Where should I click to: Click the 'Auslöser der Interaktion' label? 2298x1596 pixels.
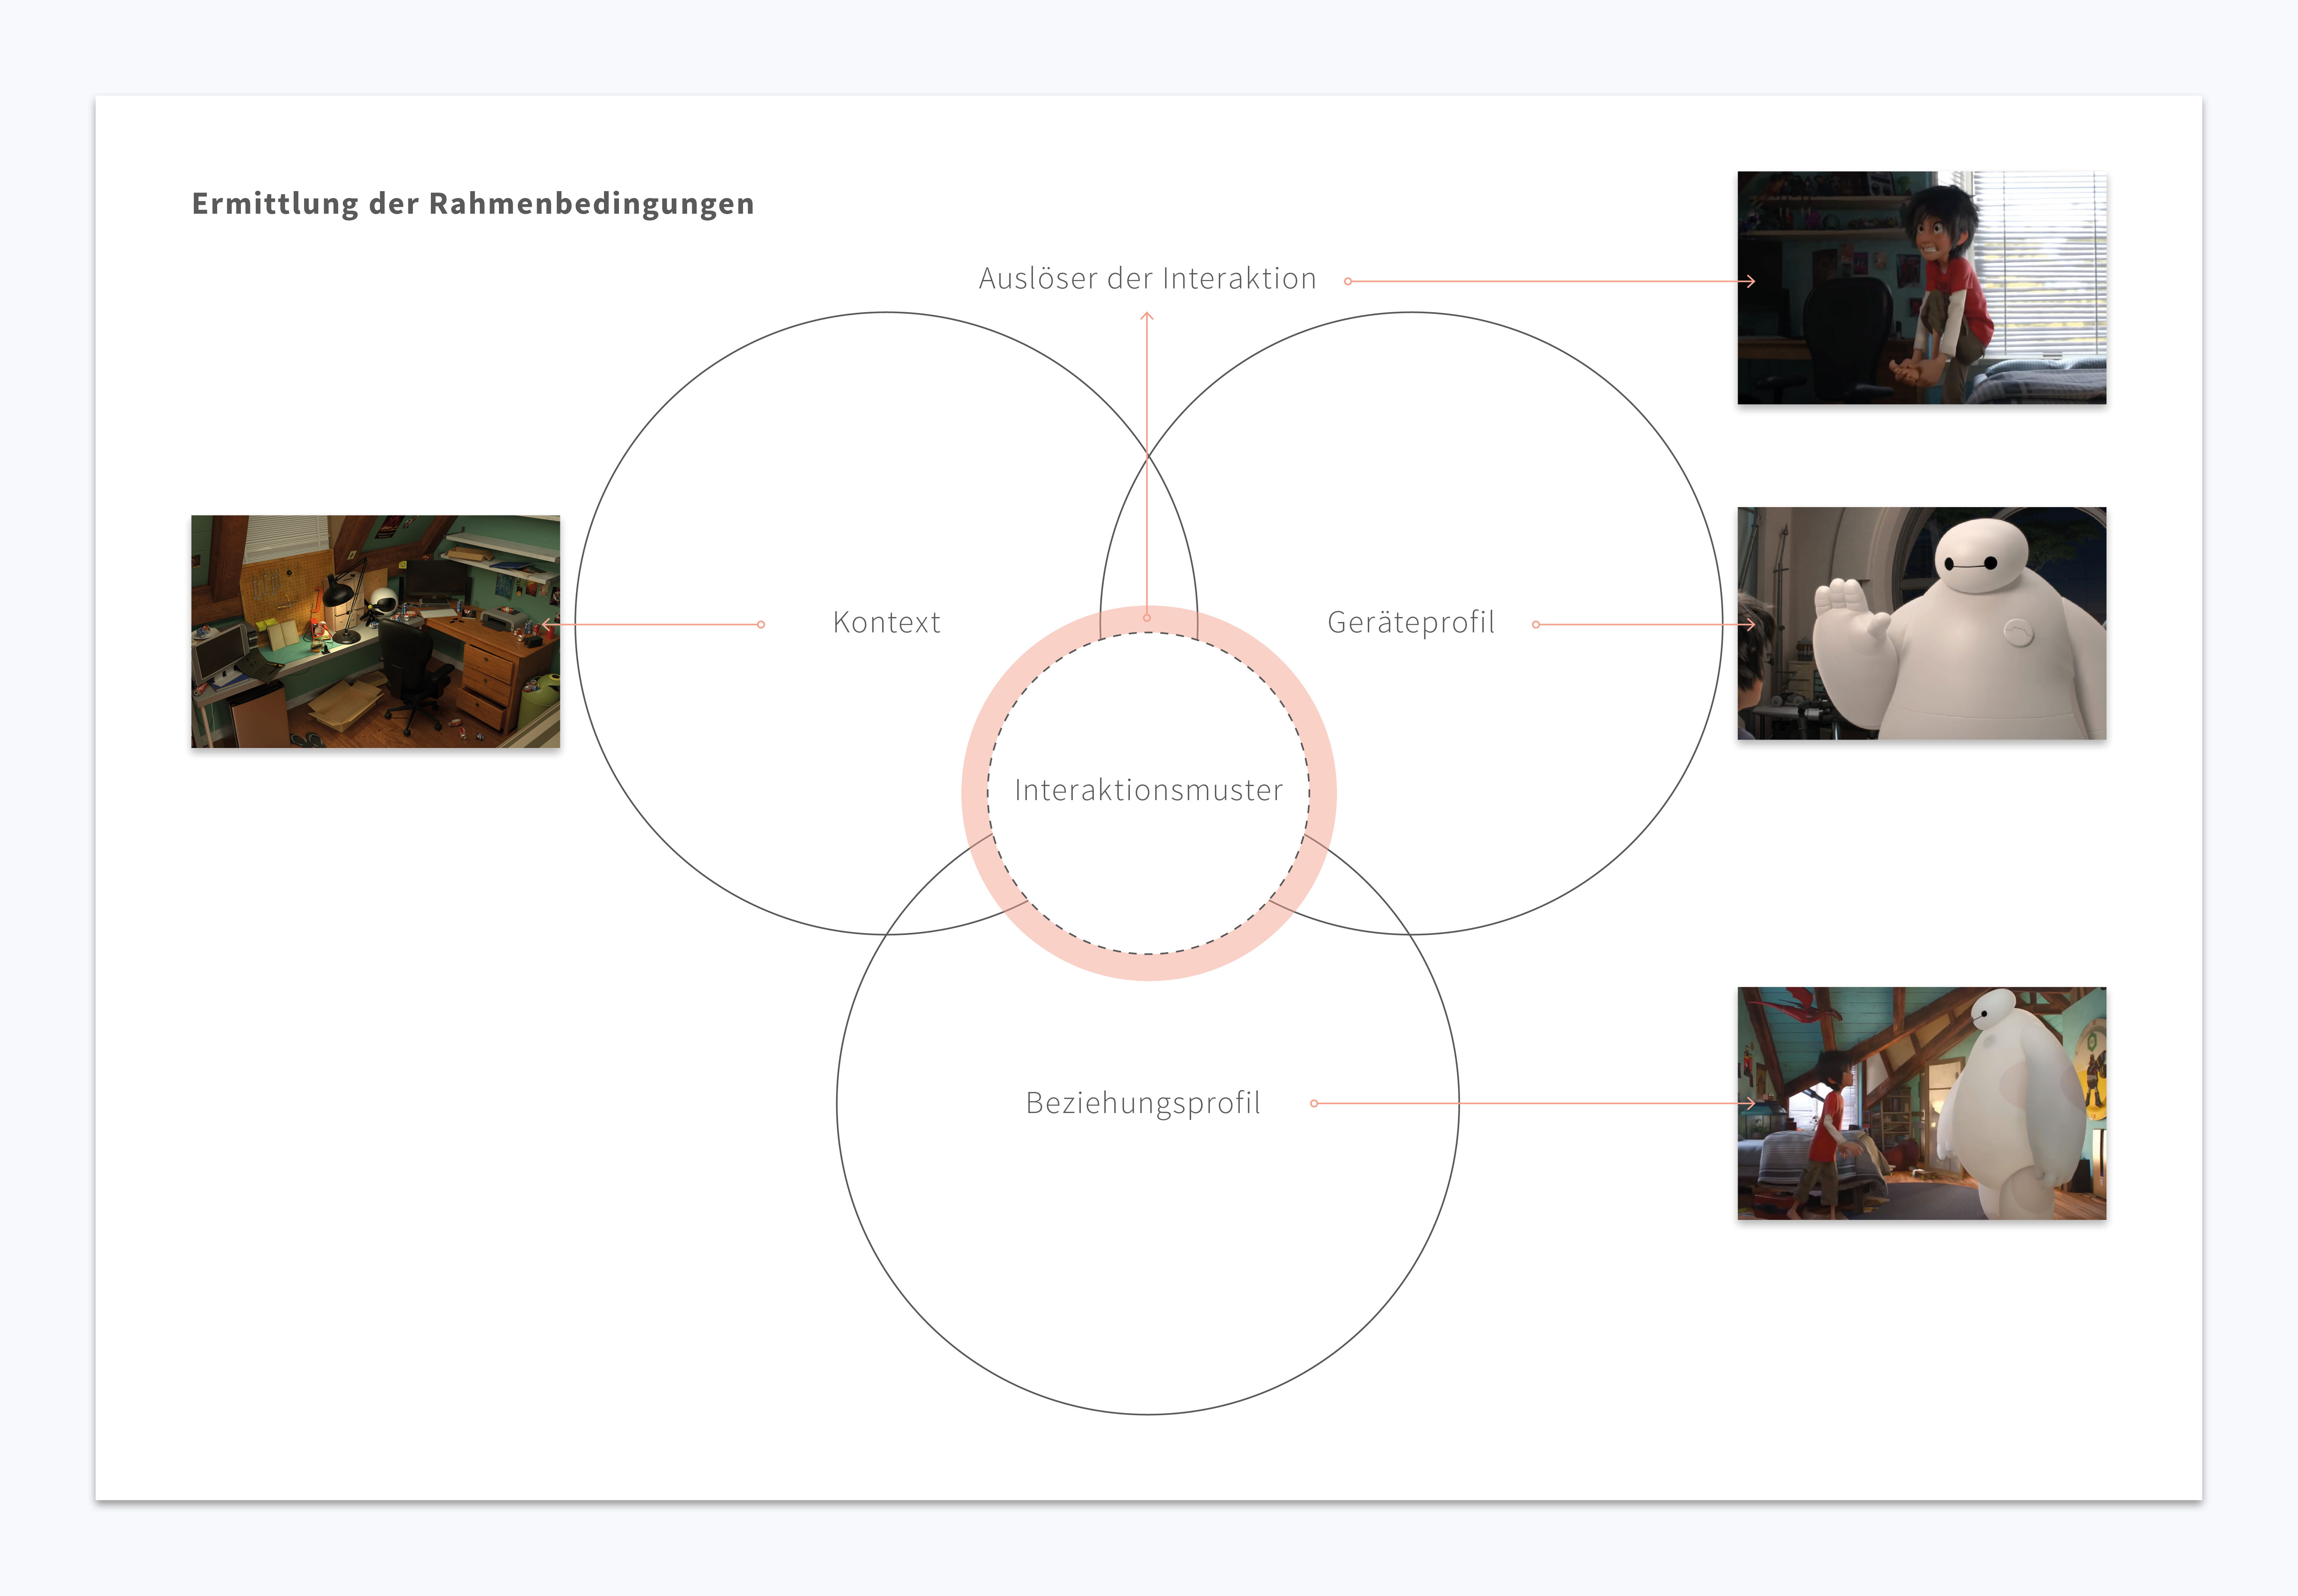[1147, 278]
